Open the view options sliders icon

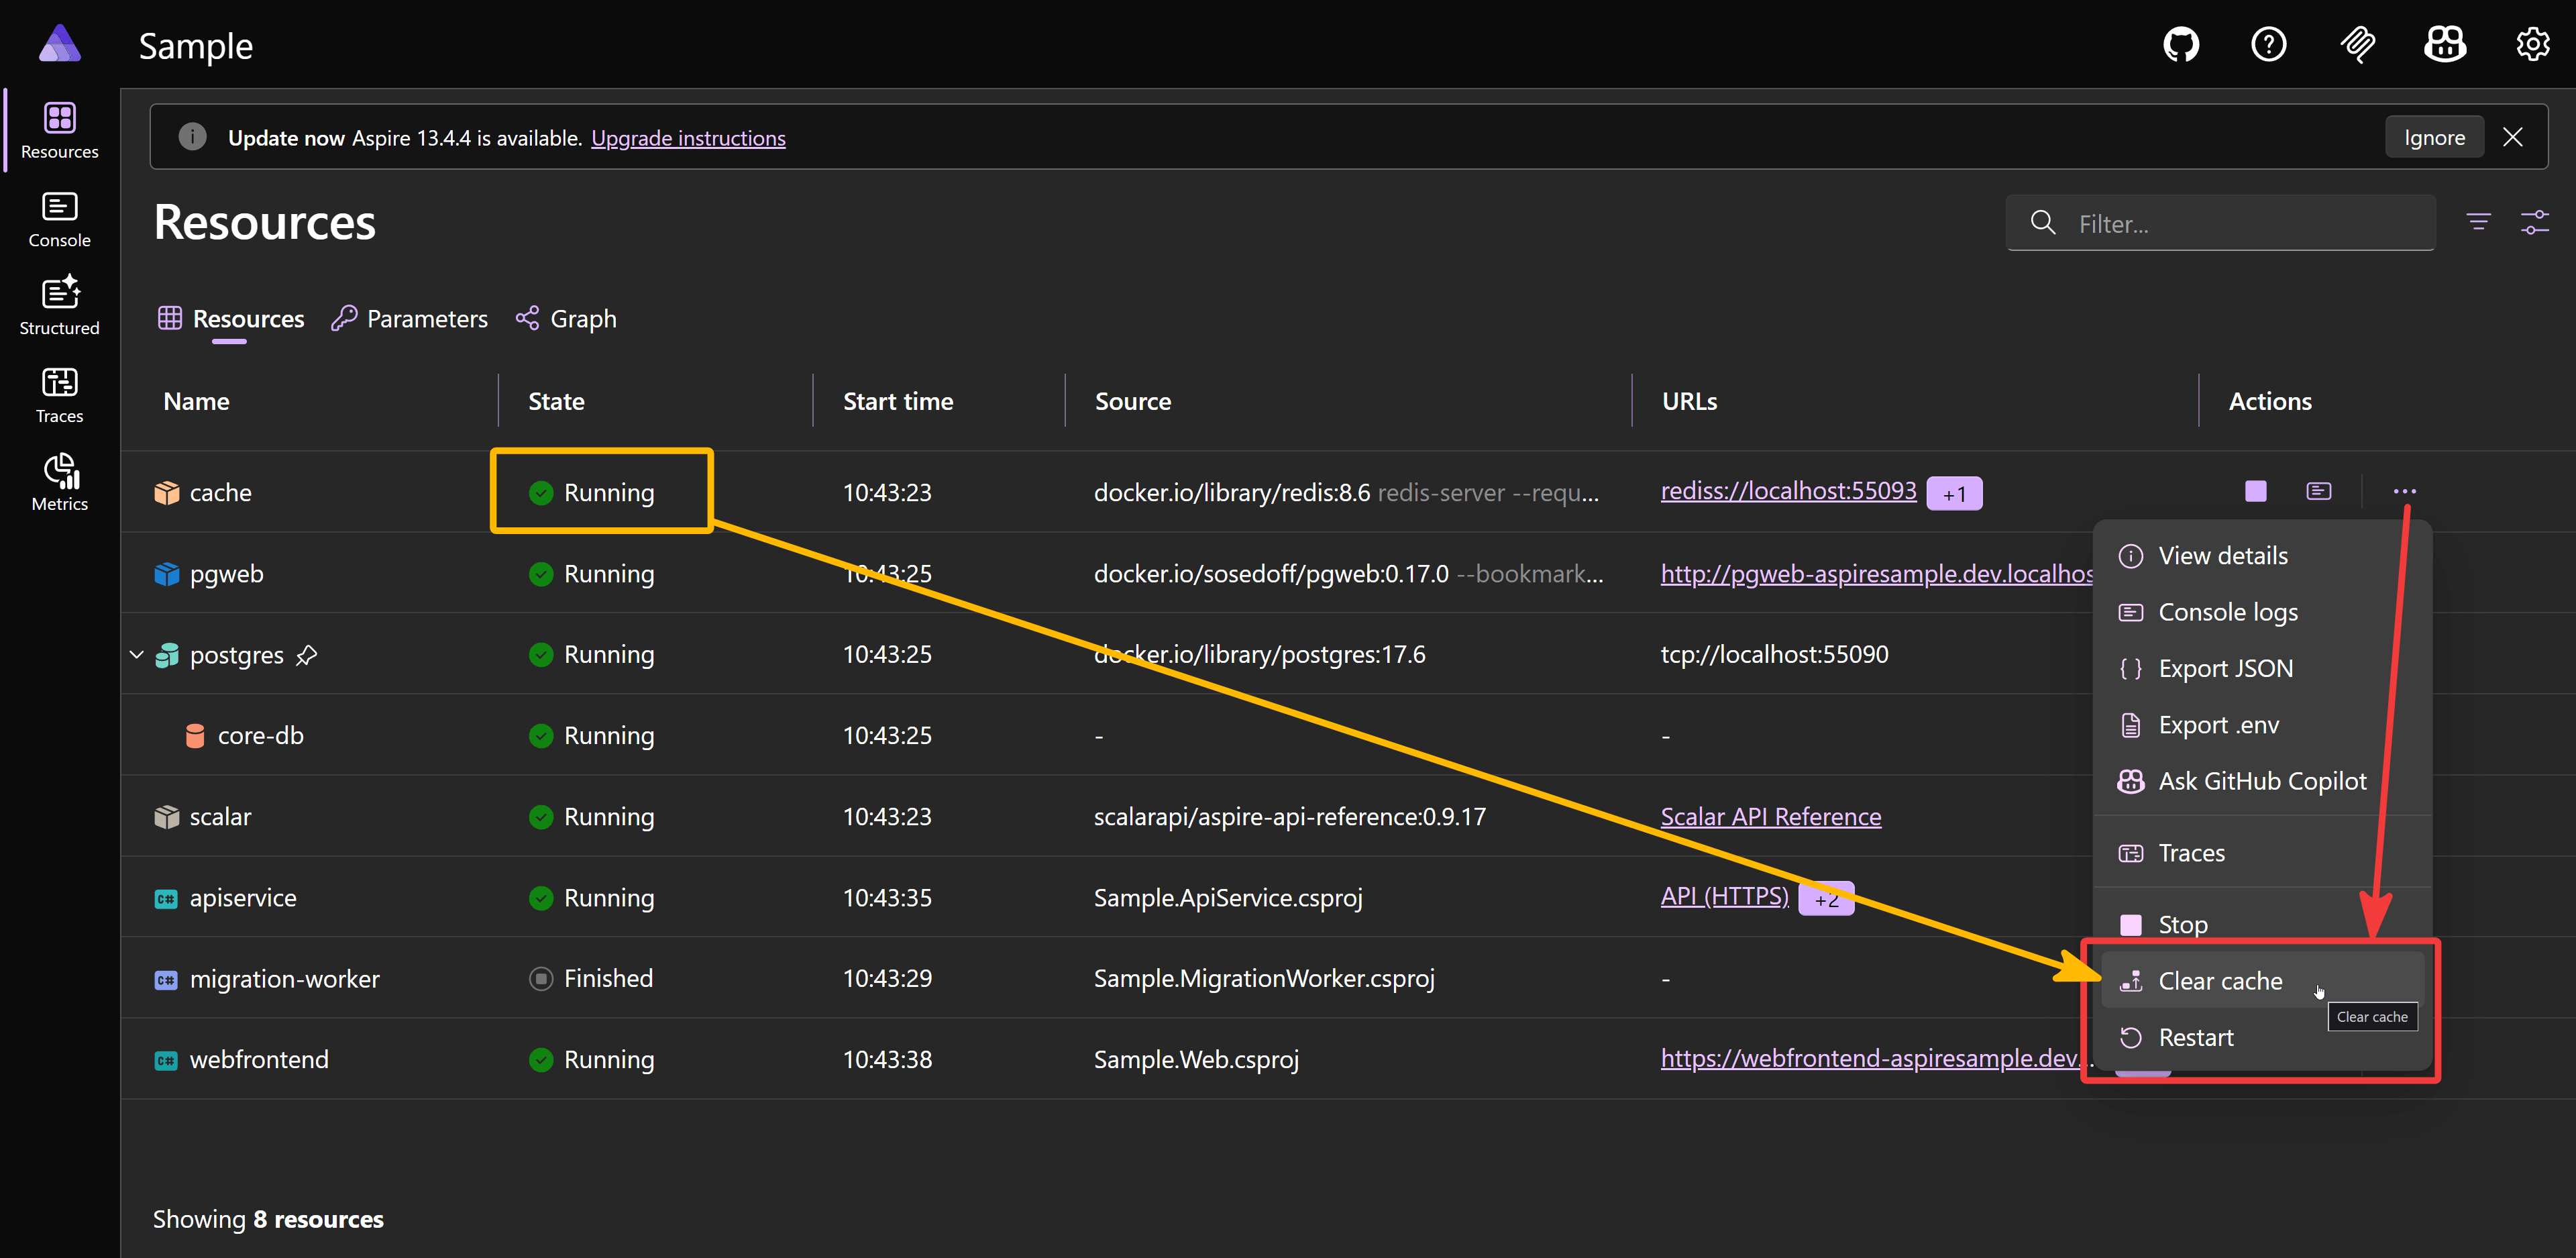click(2534, 222)
